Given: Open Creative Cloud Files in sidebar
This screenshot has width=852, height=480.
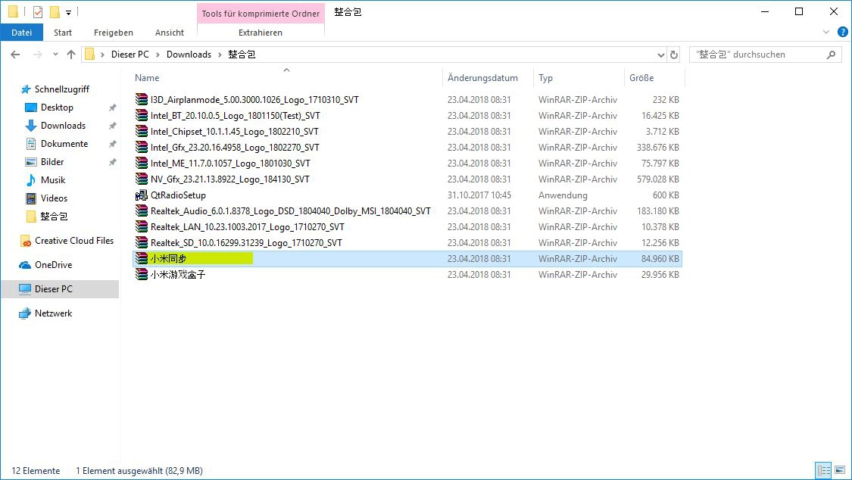Looking at the screenshot, I should [x=67, y=241].
